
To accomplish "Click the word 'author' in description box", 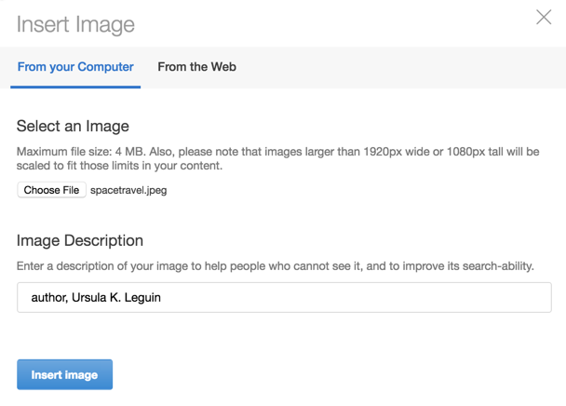I will pos(48,298).
